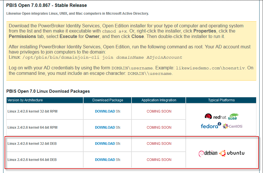263x173 pixels.
Task: Download the 64-bit RPM package
Action: coord(105,128)
